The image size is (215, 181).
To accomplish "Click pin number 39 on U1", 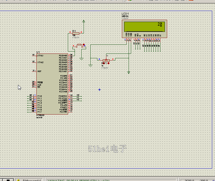I will [x=71, y=55].
